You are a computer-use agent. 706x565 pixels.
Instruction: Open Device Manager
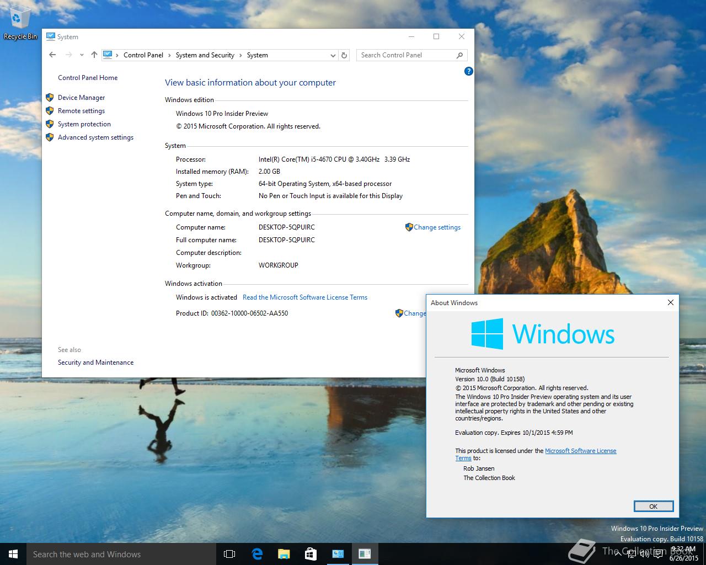[81, 98]
